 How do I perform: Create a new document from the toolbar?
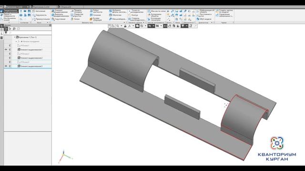click(x=21, y=11)
